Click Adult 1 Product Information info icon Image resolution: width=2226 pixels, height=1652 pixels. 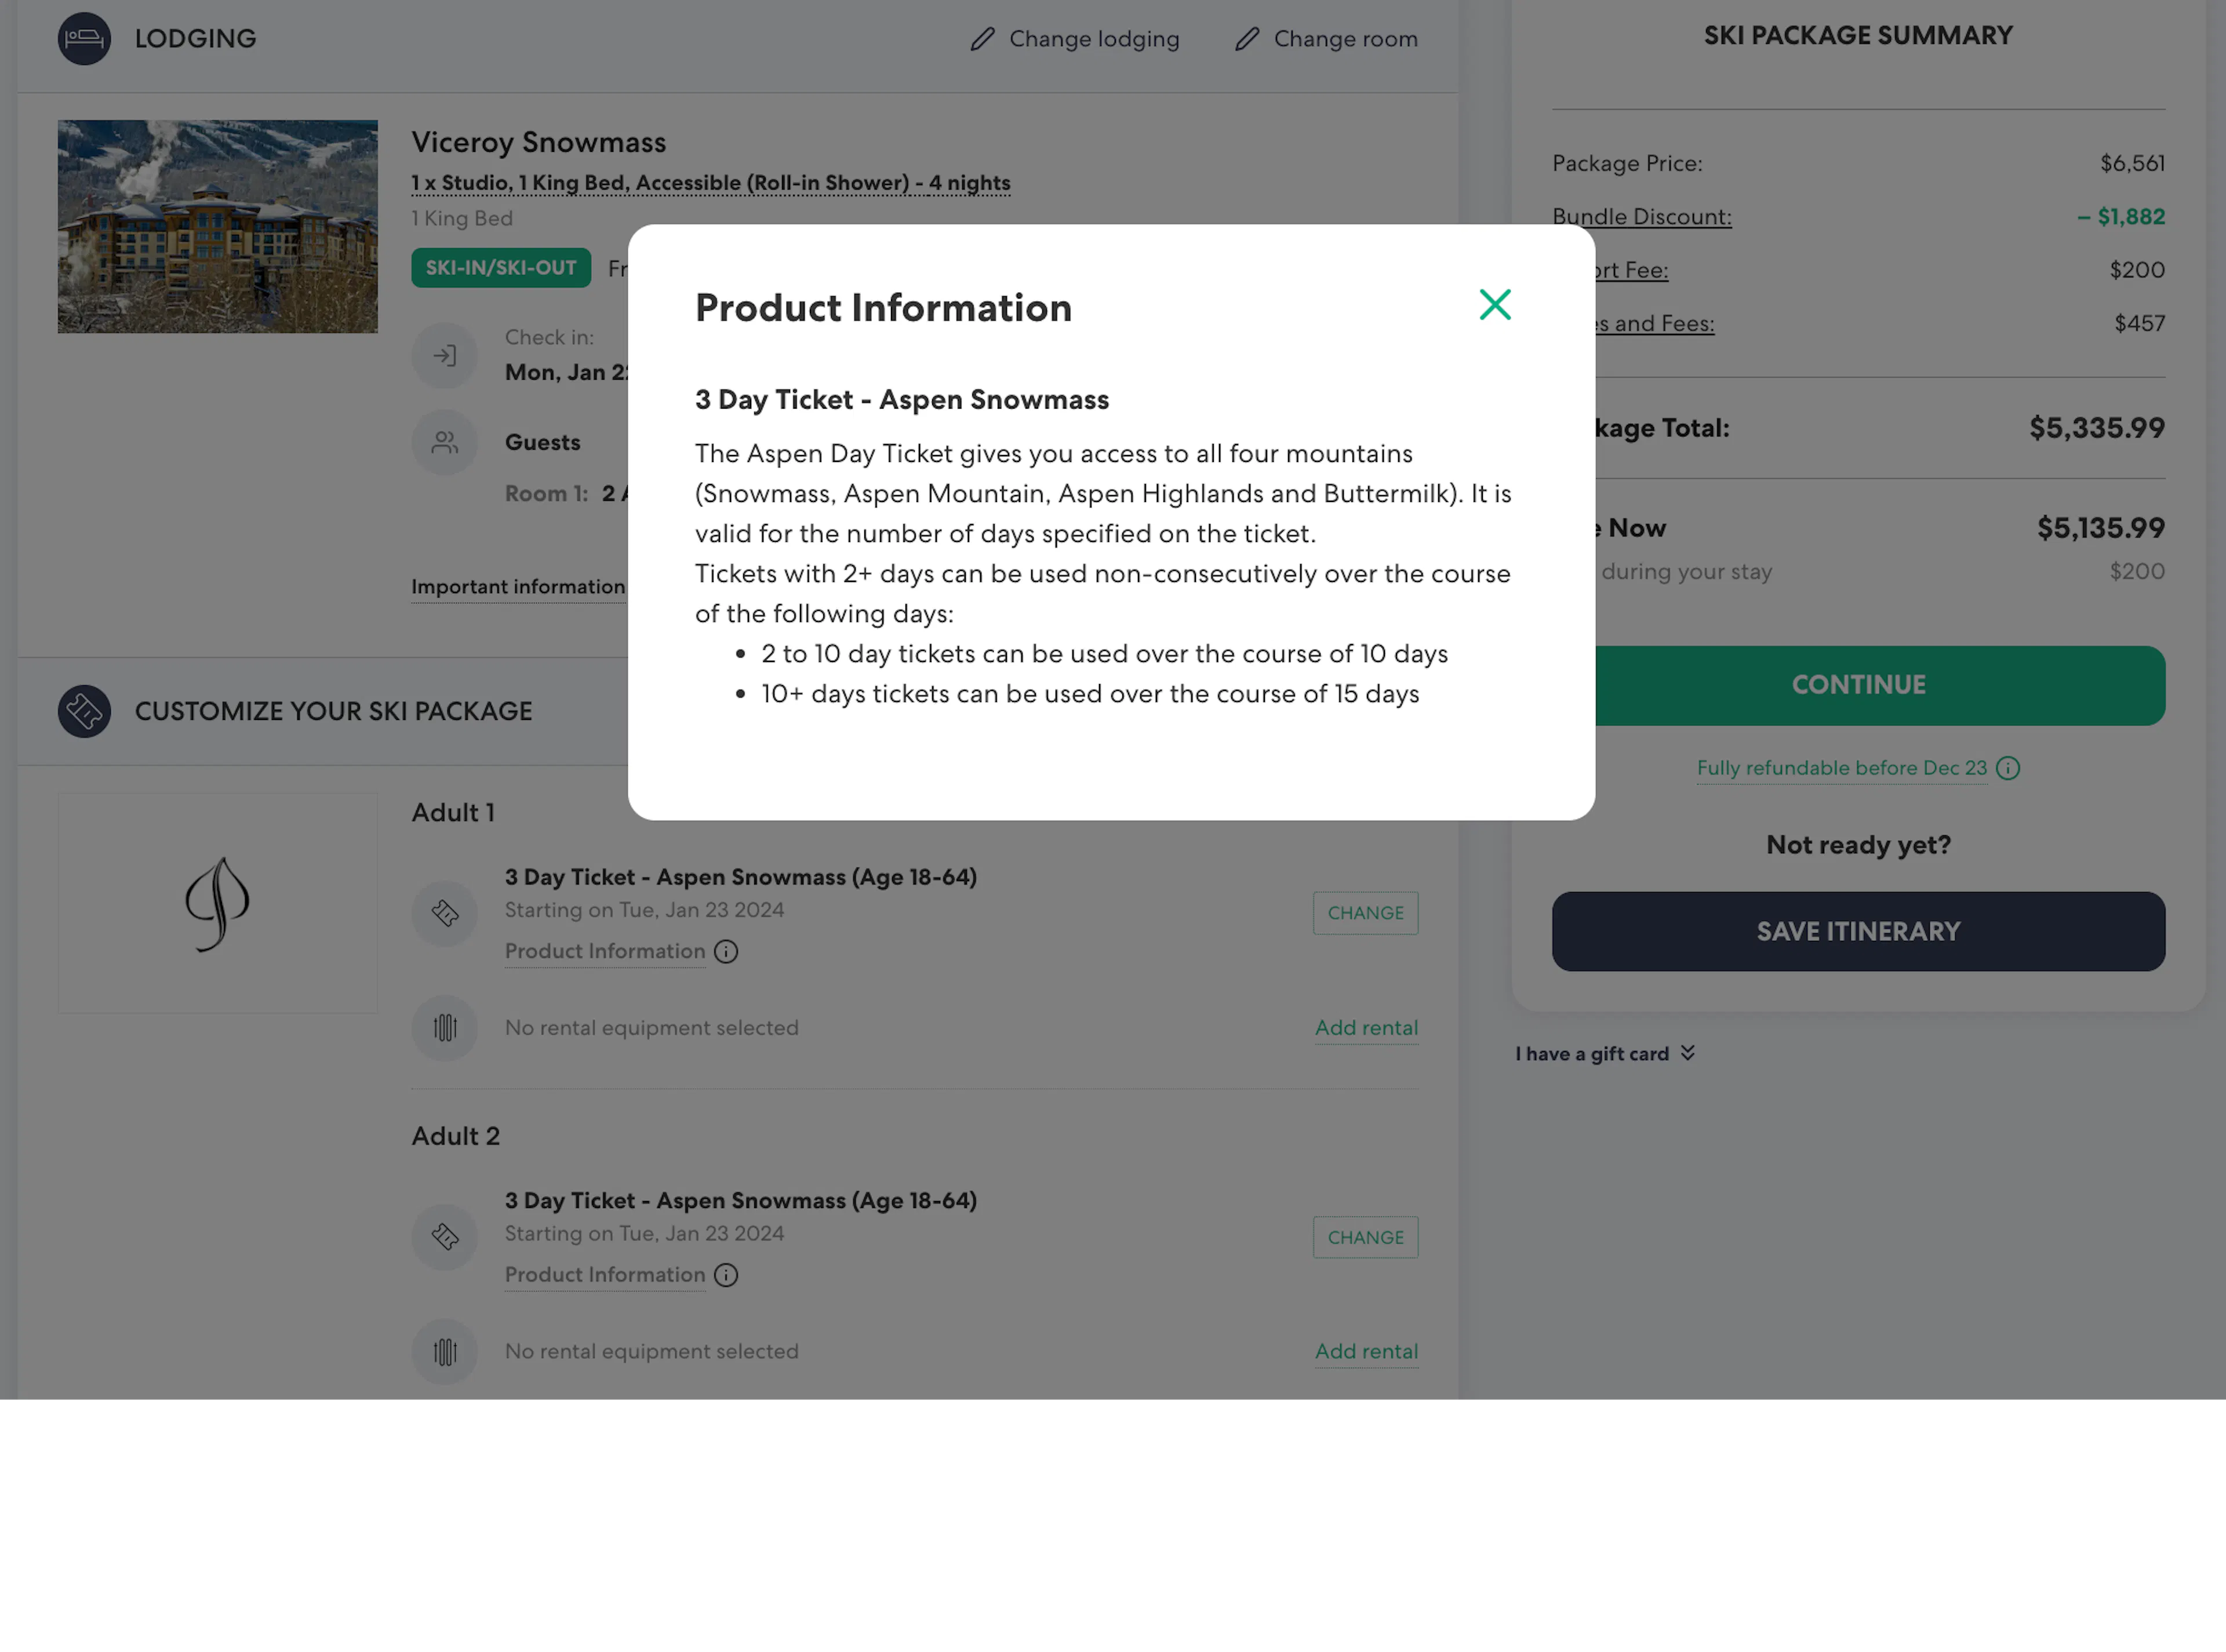(x=726, y=952)
